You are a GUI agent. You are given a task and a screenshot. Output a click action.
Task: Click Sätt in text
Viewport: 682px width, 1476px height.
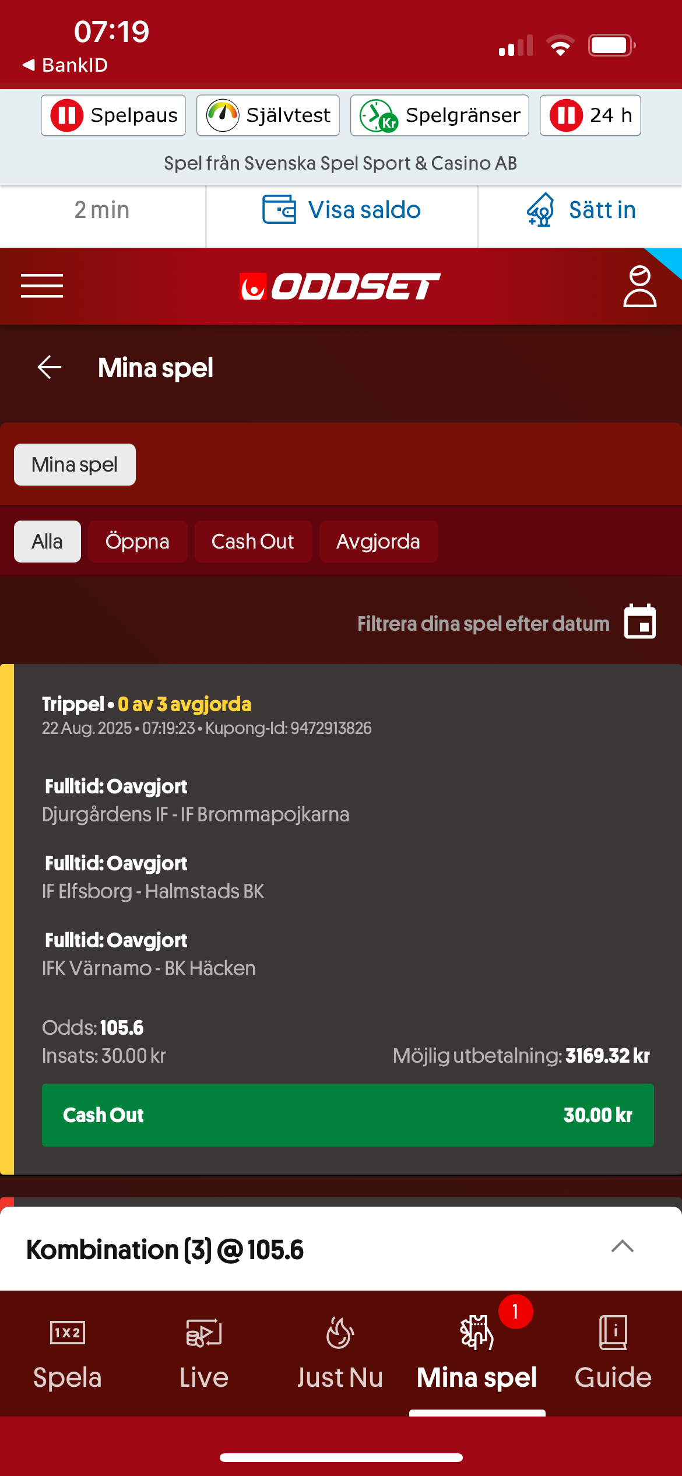pos(602,210)
